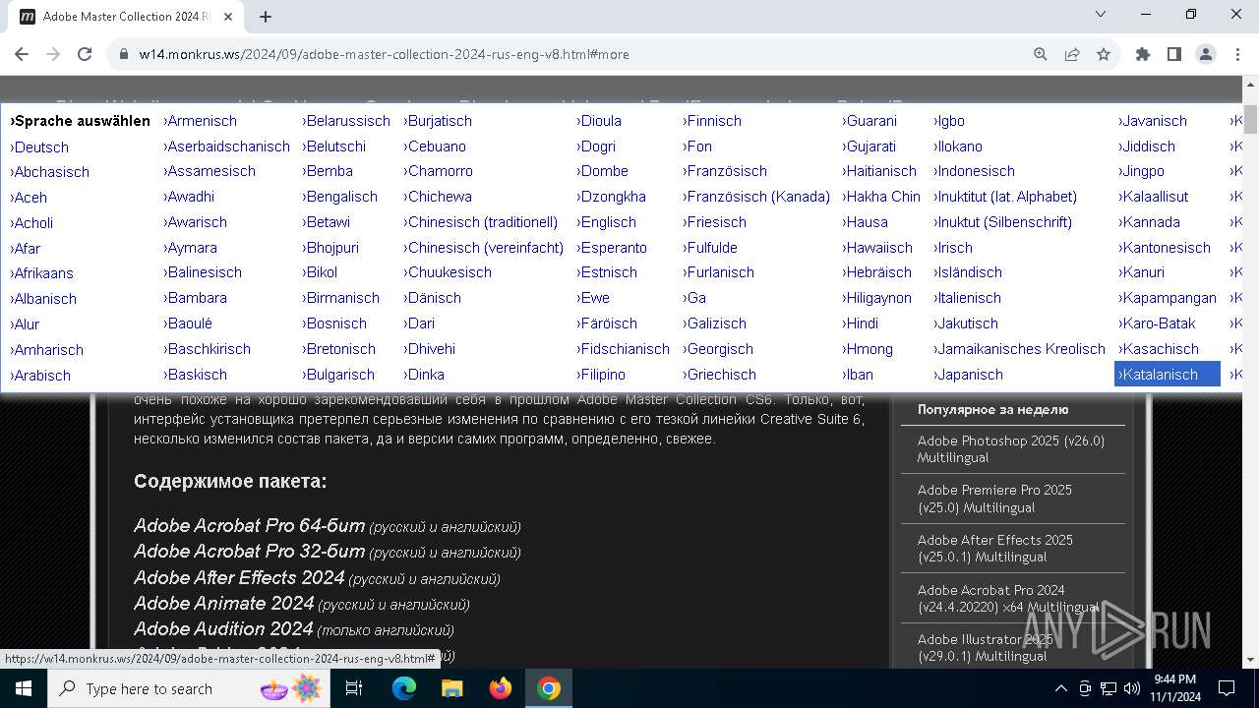Open the taskbar clock showing 9:44 PM
1259x708 pixels.
pyautogui.click(x=1174, y=688)
